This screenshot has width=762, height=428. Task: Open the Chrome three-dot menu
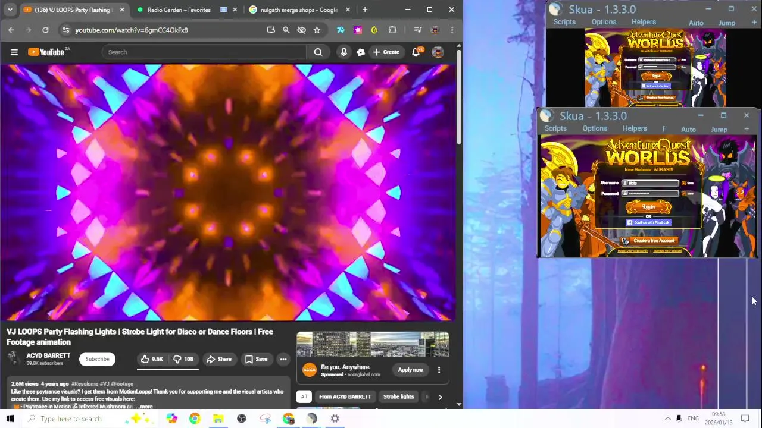point(452,30)
